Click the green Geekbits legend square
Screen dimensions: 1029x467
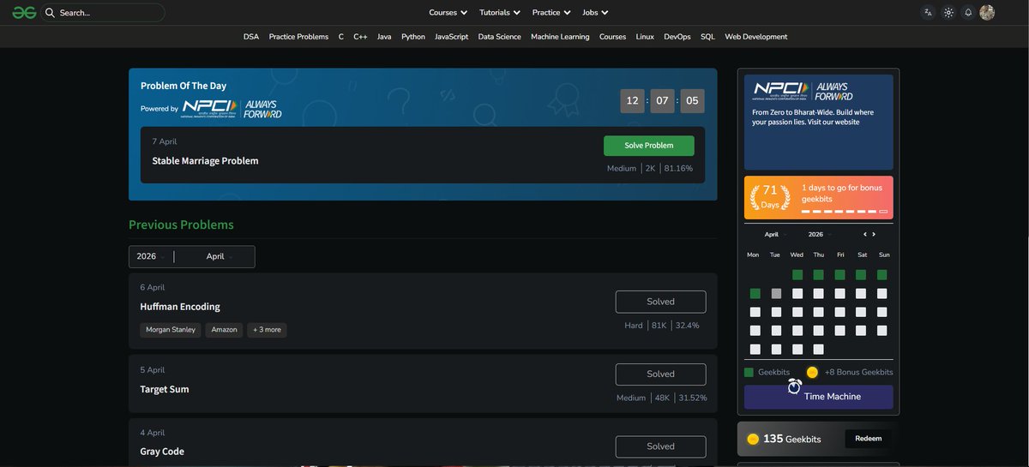coord(749,372)
